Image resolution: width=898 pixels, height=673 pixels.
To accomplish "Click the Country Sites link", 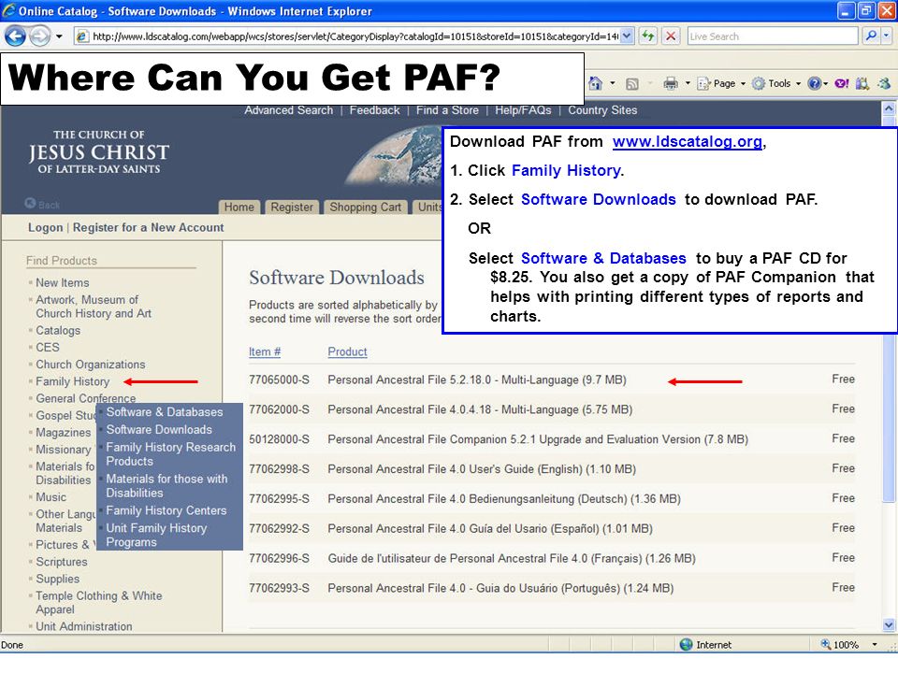I will point(602,110).
